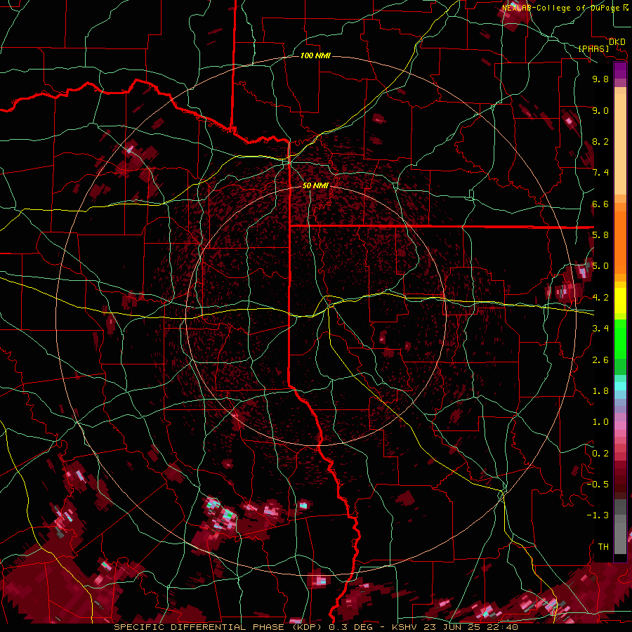Pick the bright green segment of the color bar

pyautogui.click(x=620, y=338)
